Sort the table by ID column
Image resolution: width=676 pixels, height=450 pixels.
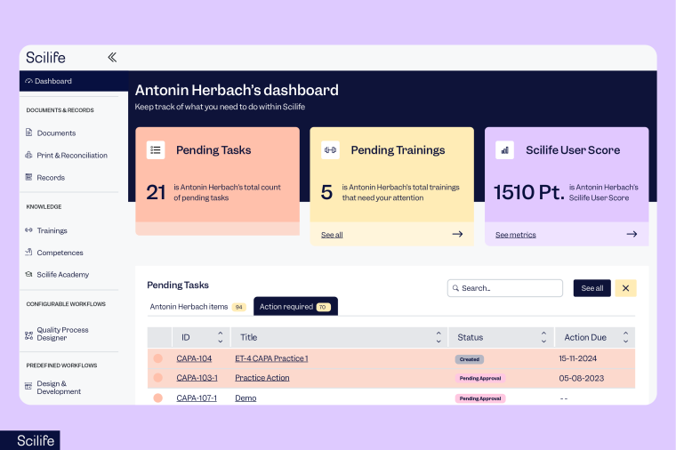click(221, 337)
